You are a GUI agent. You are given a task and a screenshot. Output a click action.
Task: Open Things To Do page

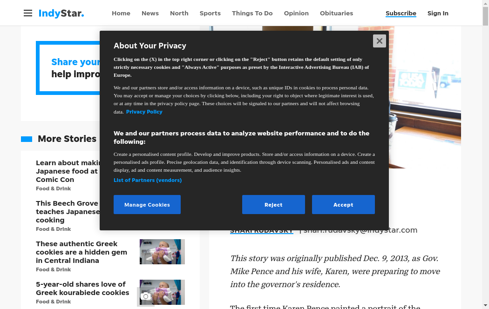coord(252,13)
